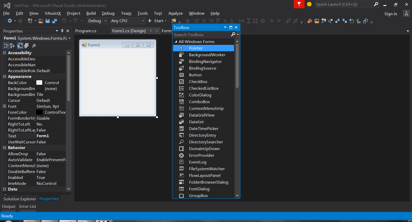Select the Pointer item in Toolbox
The height and width of the screenshot is (222, 412).
pos(203,48)
